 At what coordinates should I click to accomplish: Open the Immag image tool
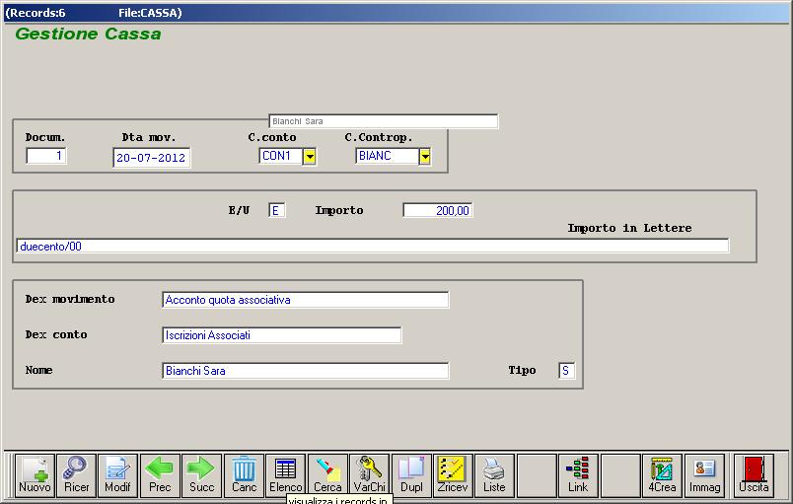tap(704, 474)
